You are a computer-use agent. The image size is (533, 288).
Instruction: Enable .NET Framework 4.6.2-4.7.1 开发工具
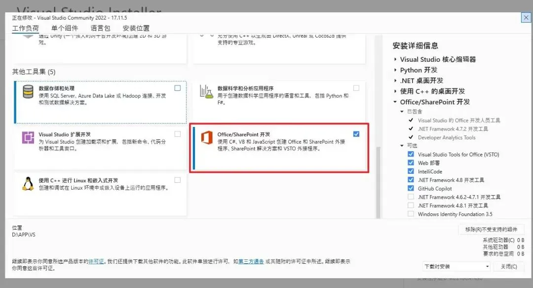coord(411,197)
